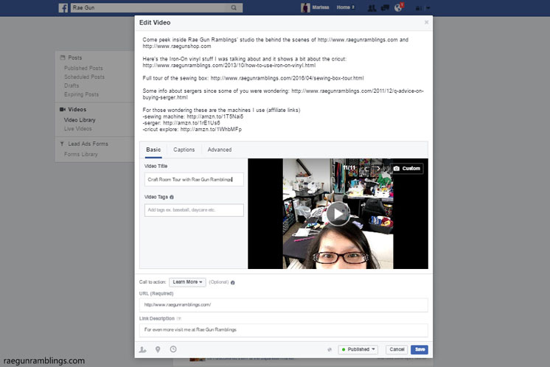Open Video Library in sidebar

tap(80, 120)
